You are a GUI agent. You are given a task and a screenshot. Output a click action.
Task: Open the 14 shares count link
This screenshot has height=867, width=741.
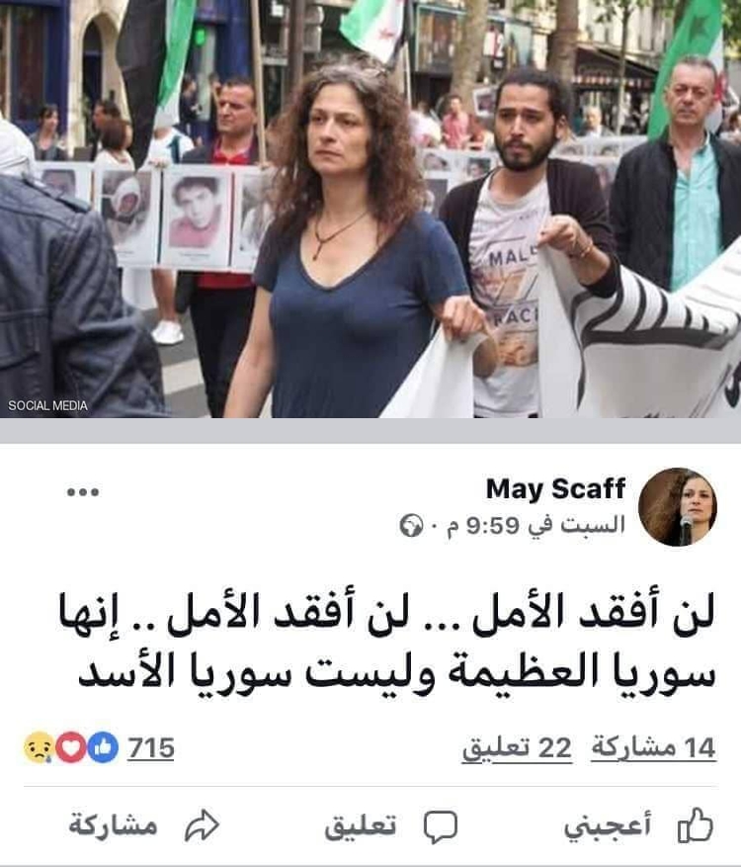point(654,748)
